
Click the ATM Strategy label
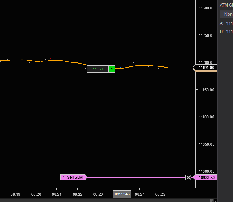226,5
